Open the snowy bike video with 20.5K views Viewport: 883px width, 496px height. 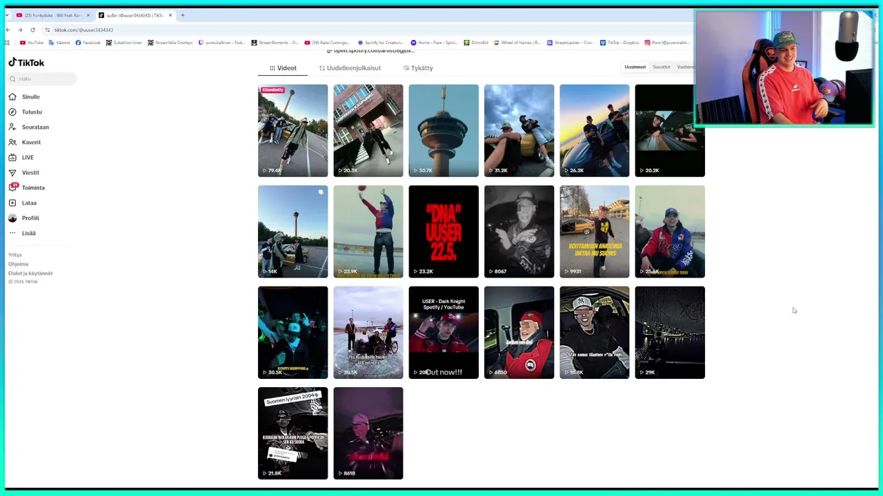point(368,333)
